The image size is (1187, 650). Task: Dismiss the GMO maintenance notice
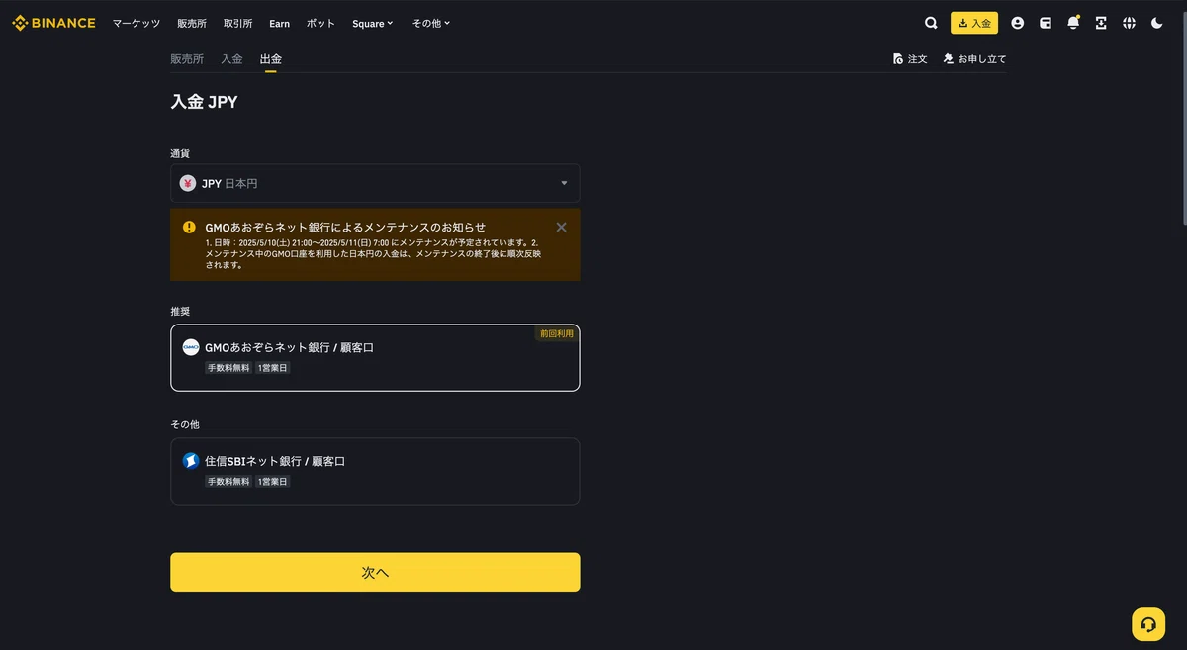(x=561, y=227)
